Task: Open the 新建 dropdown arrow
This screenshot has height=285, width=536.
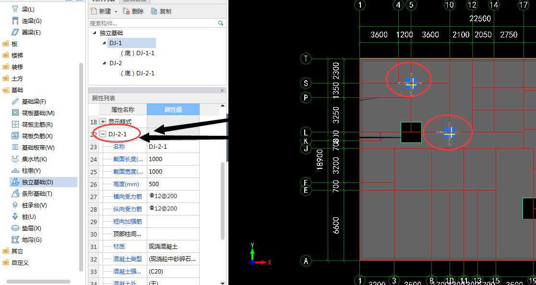Action: (116, 12)
